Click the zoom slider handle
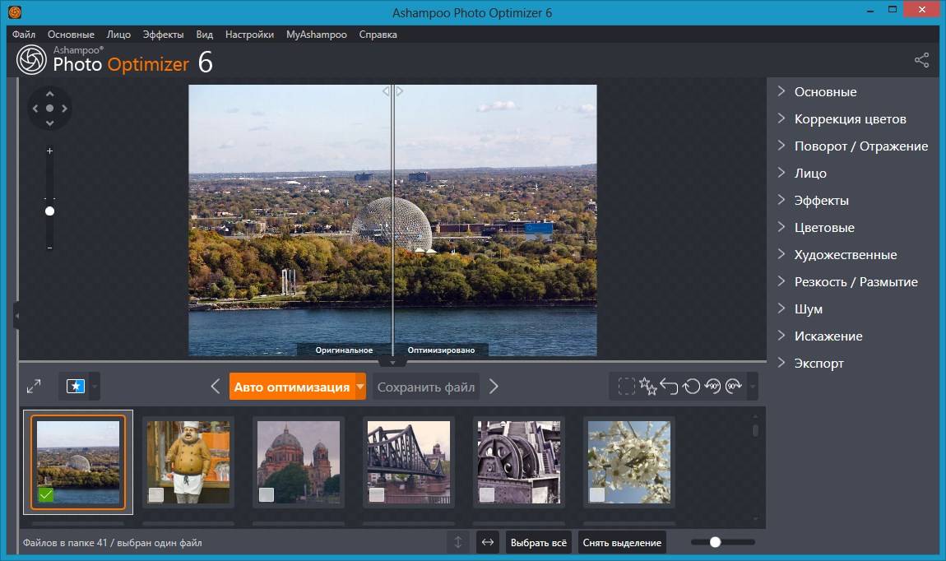 [49, 211]
